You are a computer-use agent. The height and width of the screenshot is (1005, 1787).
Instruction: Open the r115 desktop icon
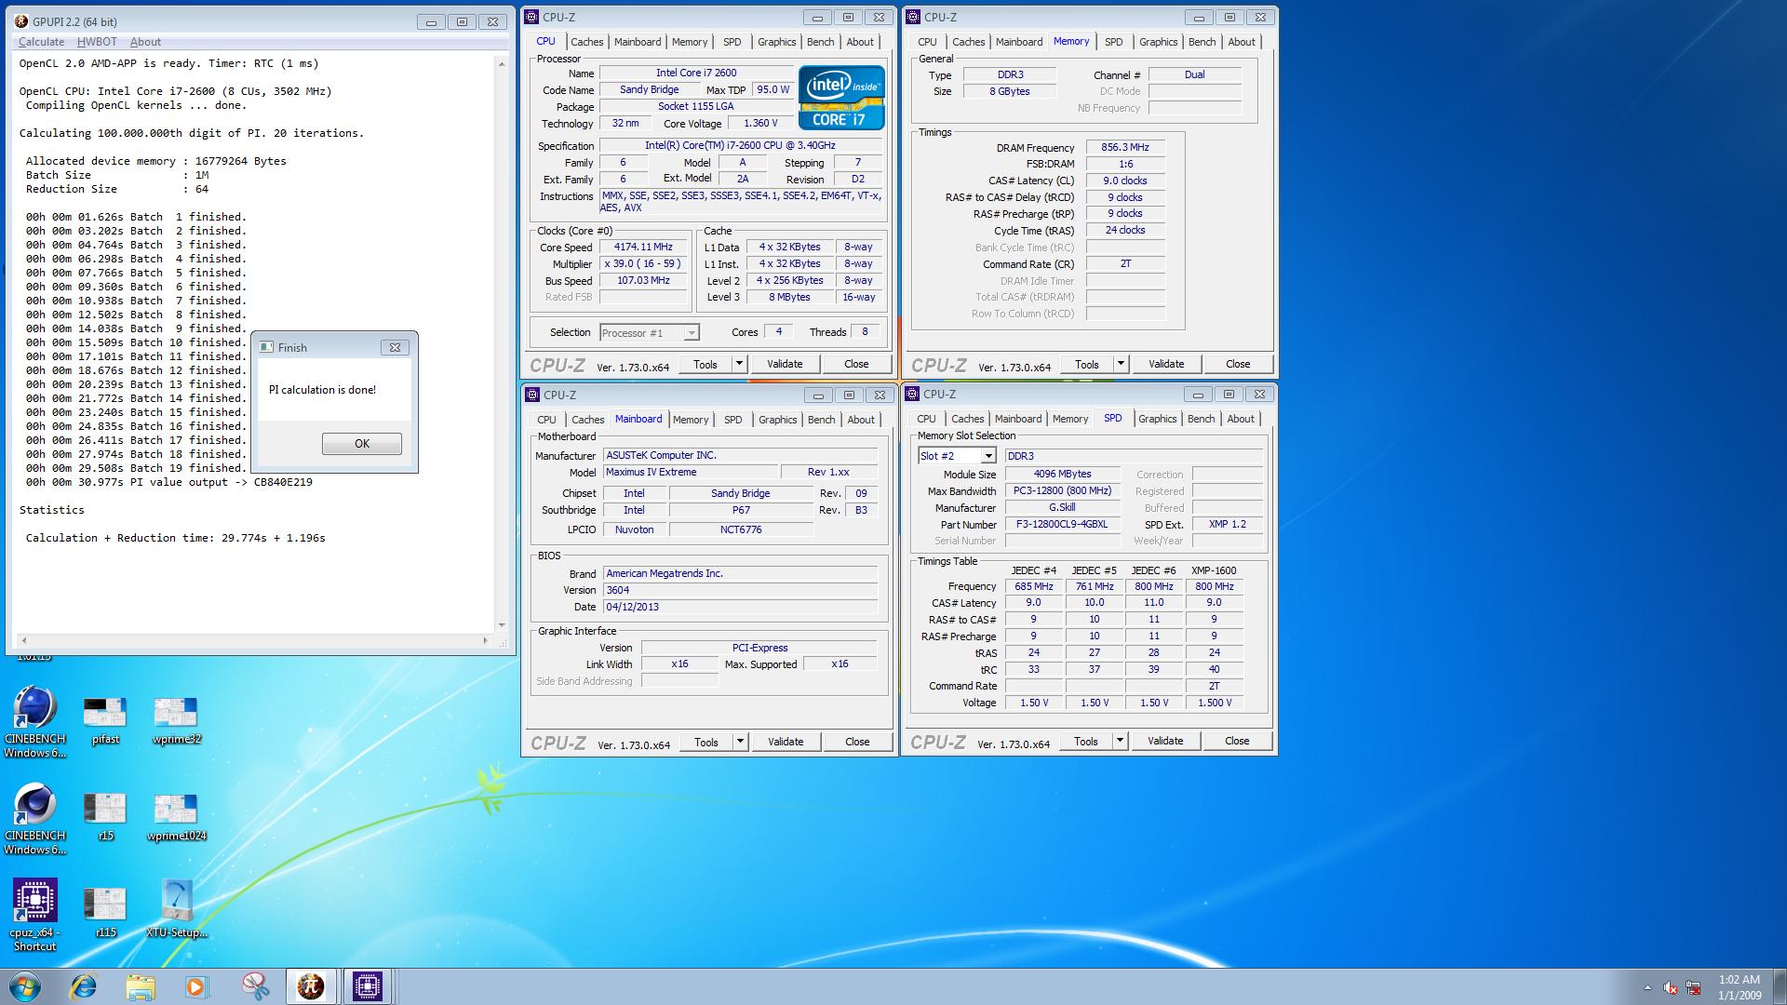[105, 913]
